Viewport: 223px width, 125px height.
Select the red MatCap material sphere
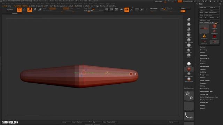[189, 69]
